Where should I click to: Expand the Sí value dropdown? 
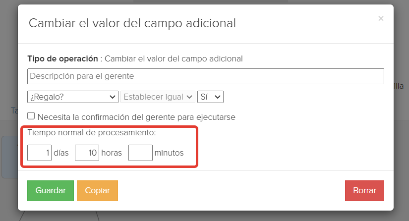pyautogui.click(x=210, y=97)
